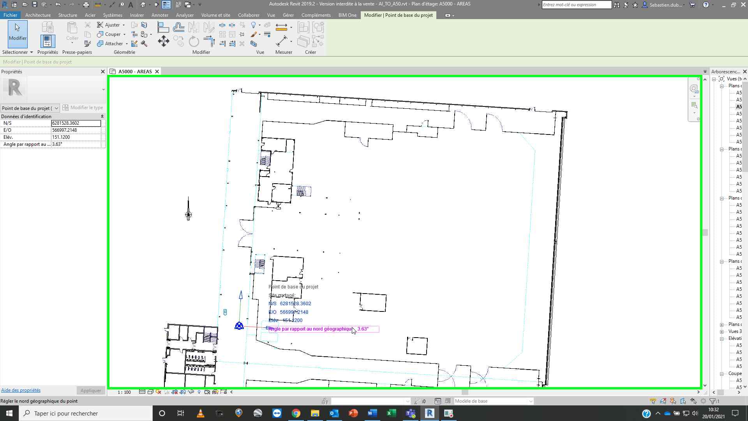Toggle the Close Hidden Windows / thin lines button
The height and width of the screenshot is (421, 748).
click(x=166, y=5)
